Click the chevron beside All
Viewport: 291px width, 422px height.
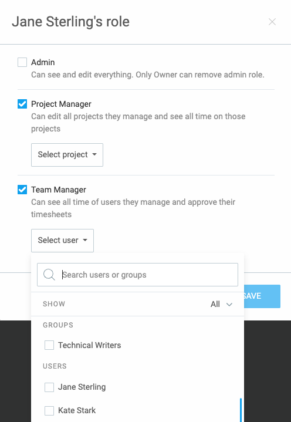click(229, 305)
